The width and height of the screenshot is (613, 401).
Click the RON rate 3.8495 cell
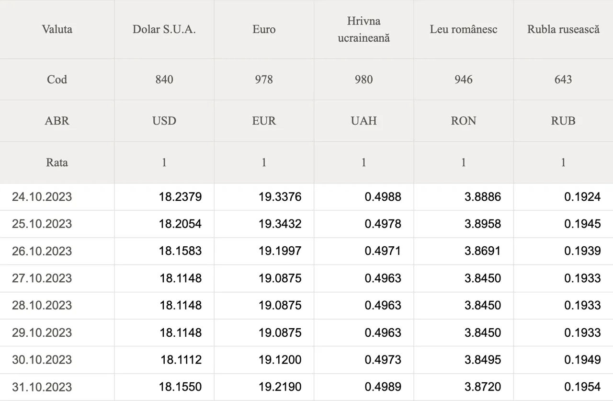(483, 360)
